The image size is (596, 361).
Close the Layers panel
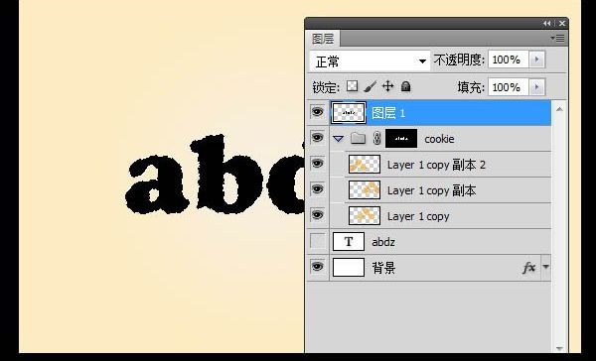(562, 24)
